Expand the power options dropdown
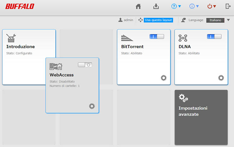Viewport: 234px width, 147px height. pos(212,6)
